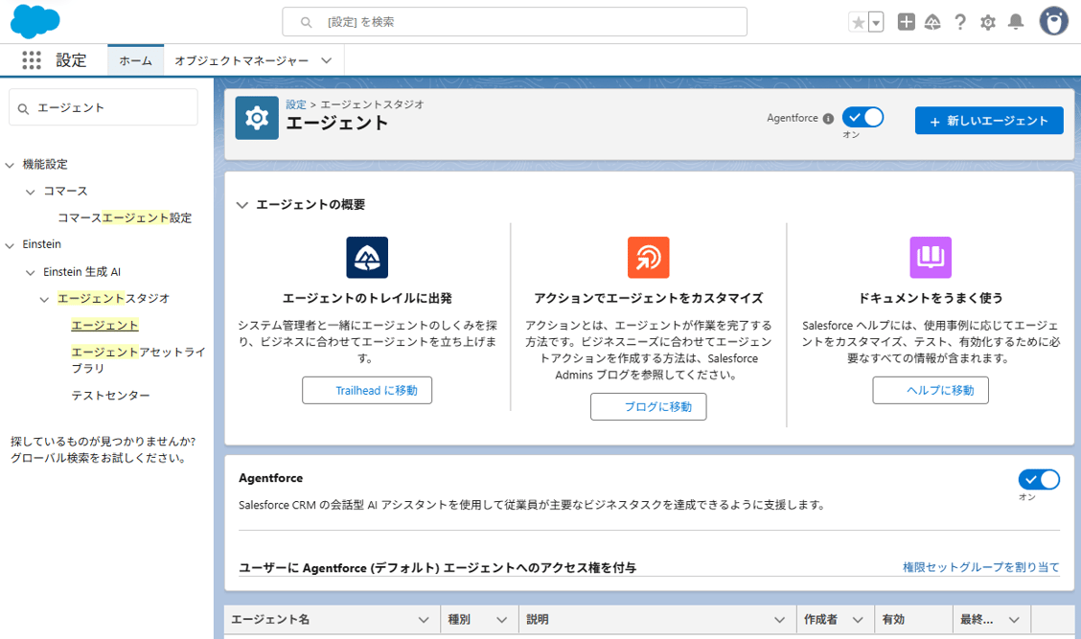The height and width of the screenshot is (639, 1081).
Task: Click the quick find box containing エージェント
Action: tap(103, 107)
